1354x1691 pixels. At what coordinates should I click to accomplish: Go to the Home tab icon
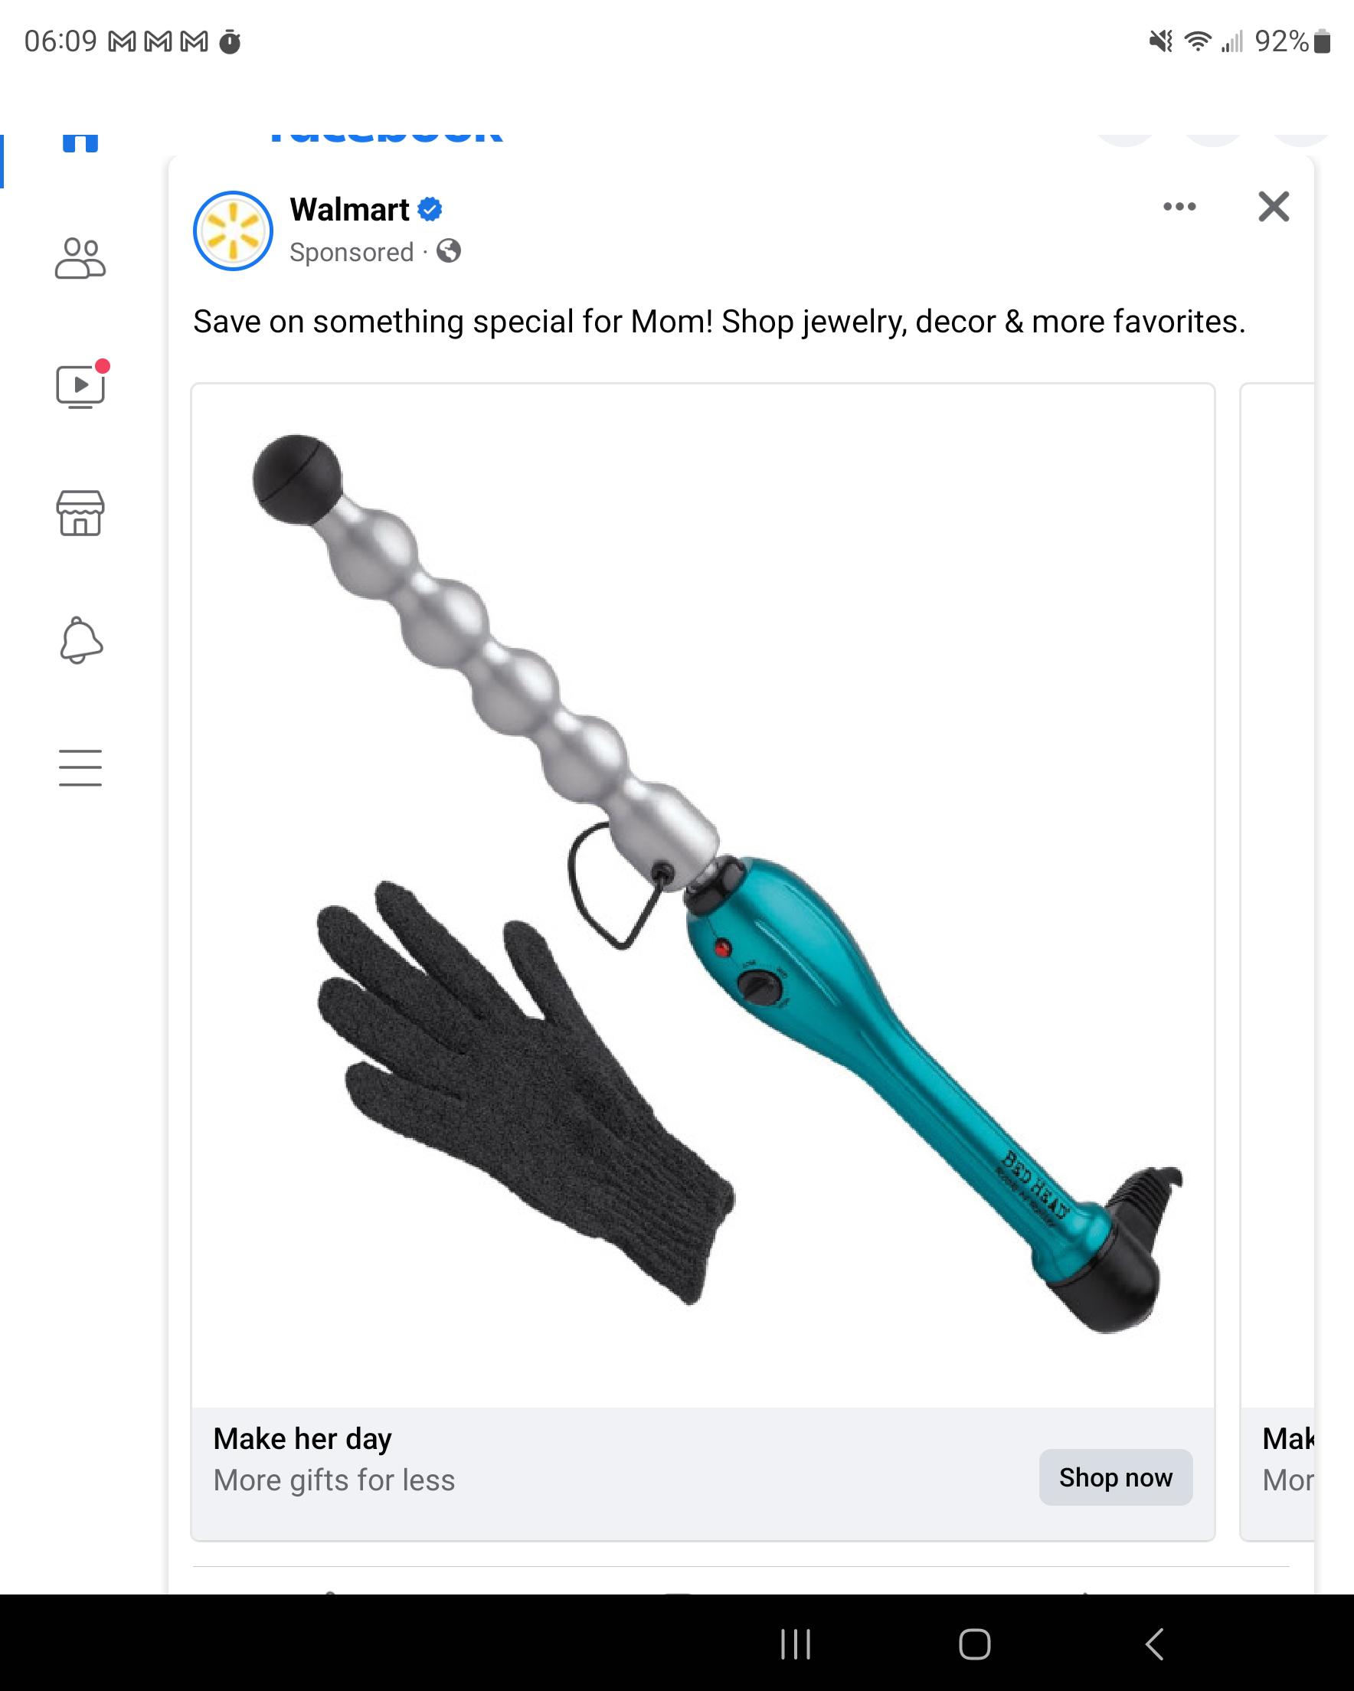coord(80,141)
